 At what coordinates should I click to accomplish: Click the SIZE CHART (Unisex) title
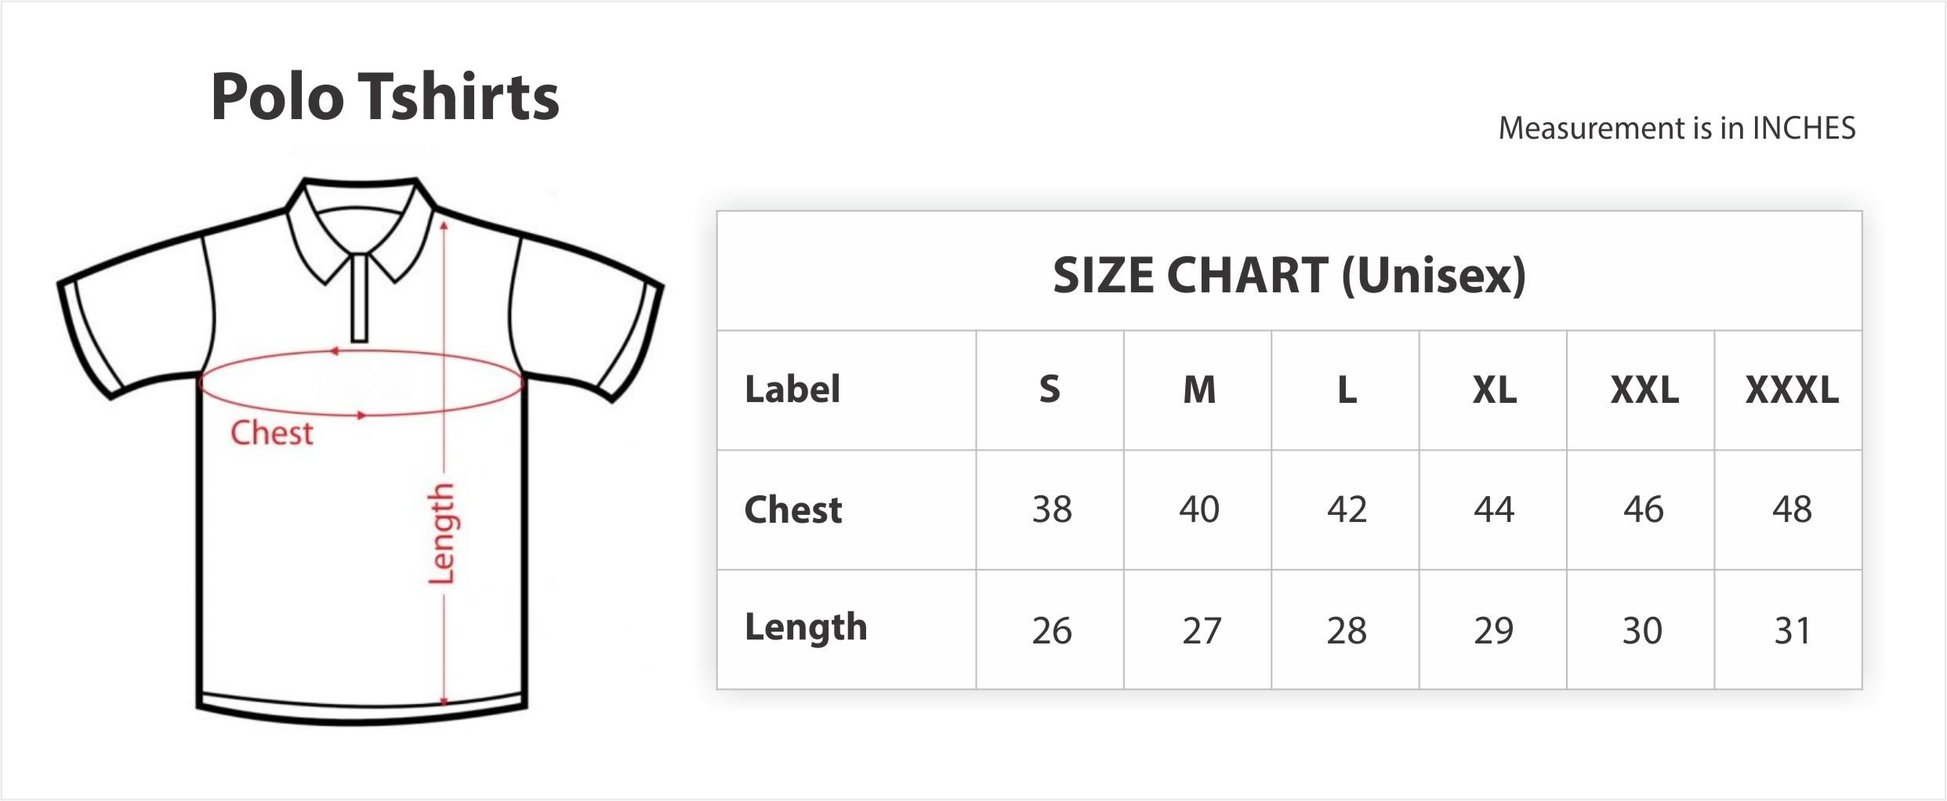1289,276
